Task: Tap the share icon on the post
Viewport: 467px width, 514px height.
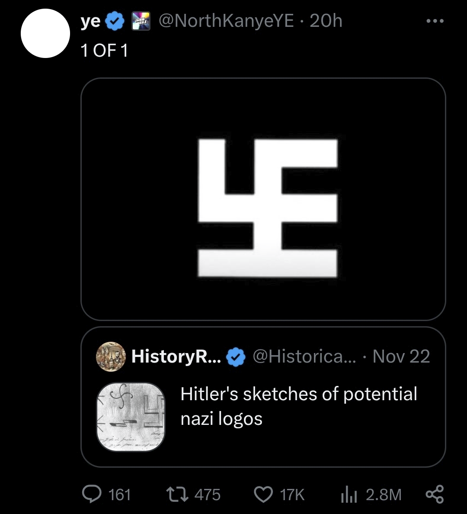Action: pyautogui.click(x=435, y=494)
